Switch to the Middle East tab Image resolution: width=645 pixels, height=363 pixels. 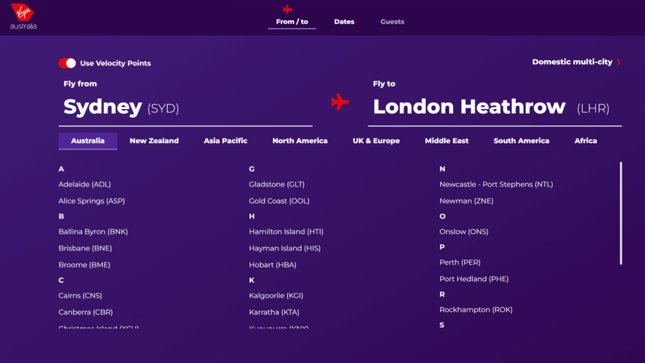pyautogui.click(x=447, y=141)
